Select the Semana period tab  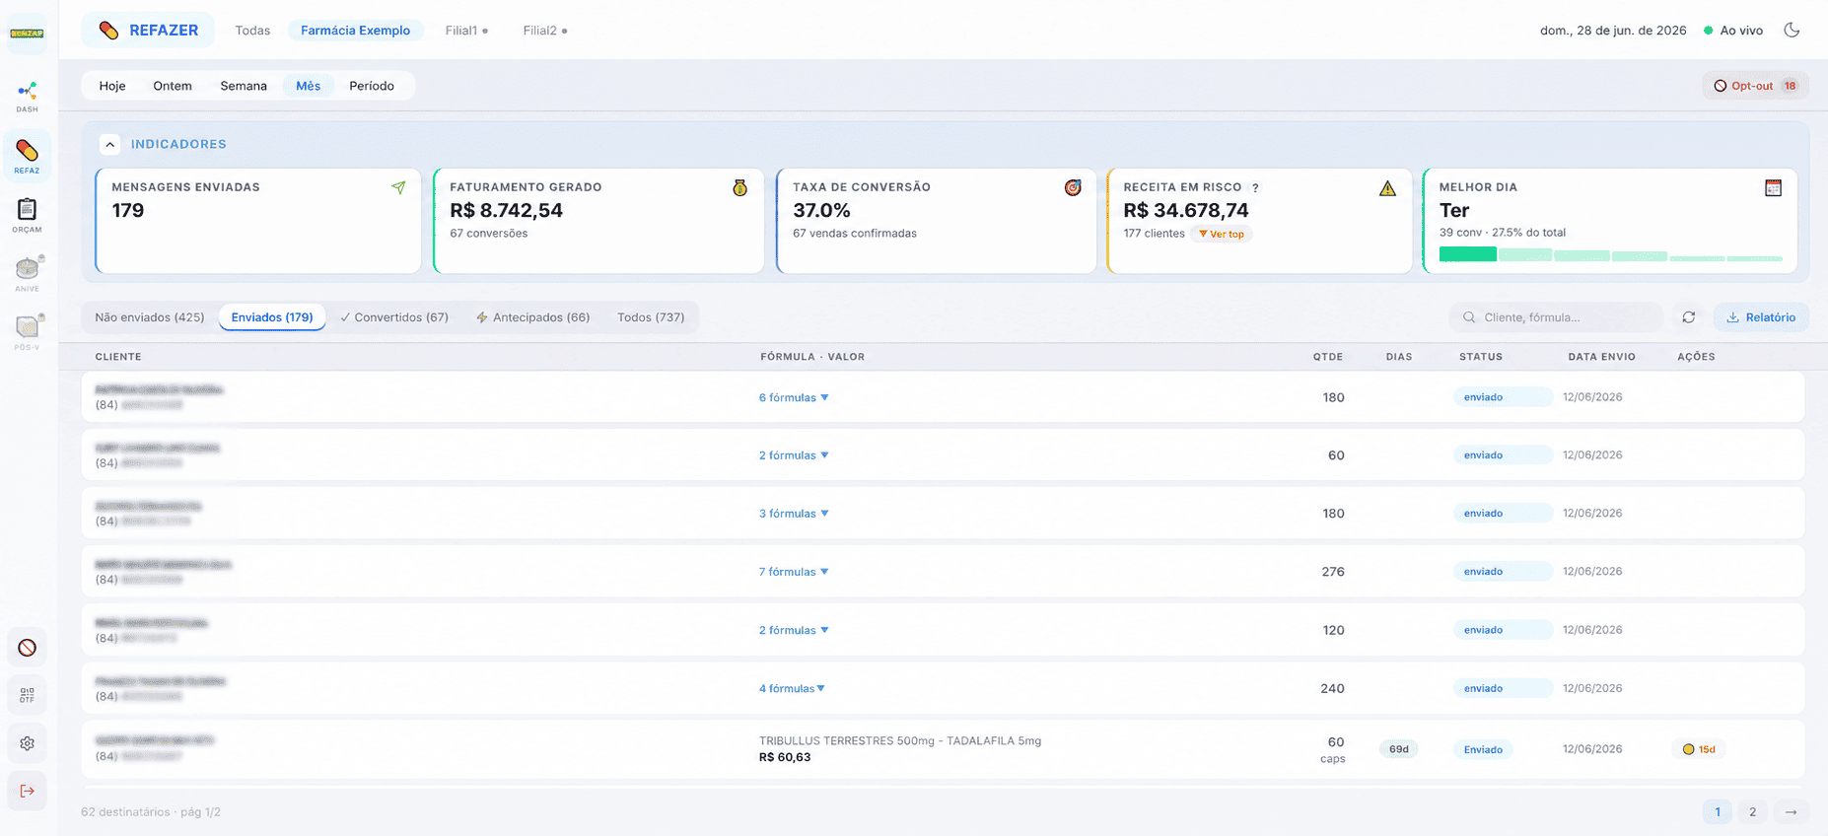pos(244,86)
